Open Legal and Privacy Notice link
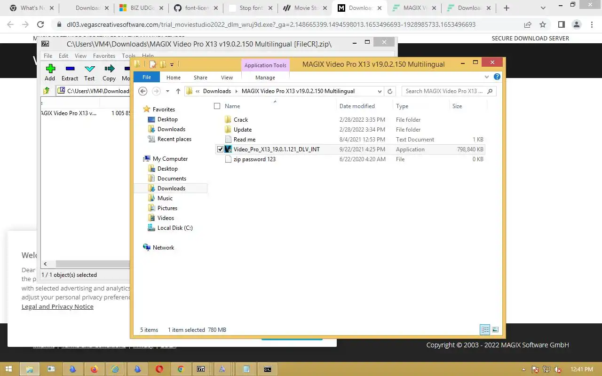Viewport: 602px width, 376px height. (57, 306)
